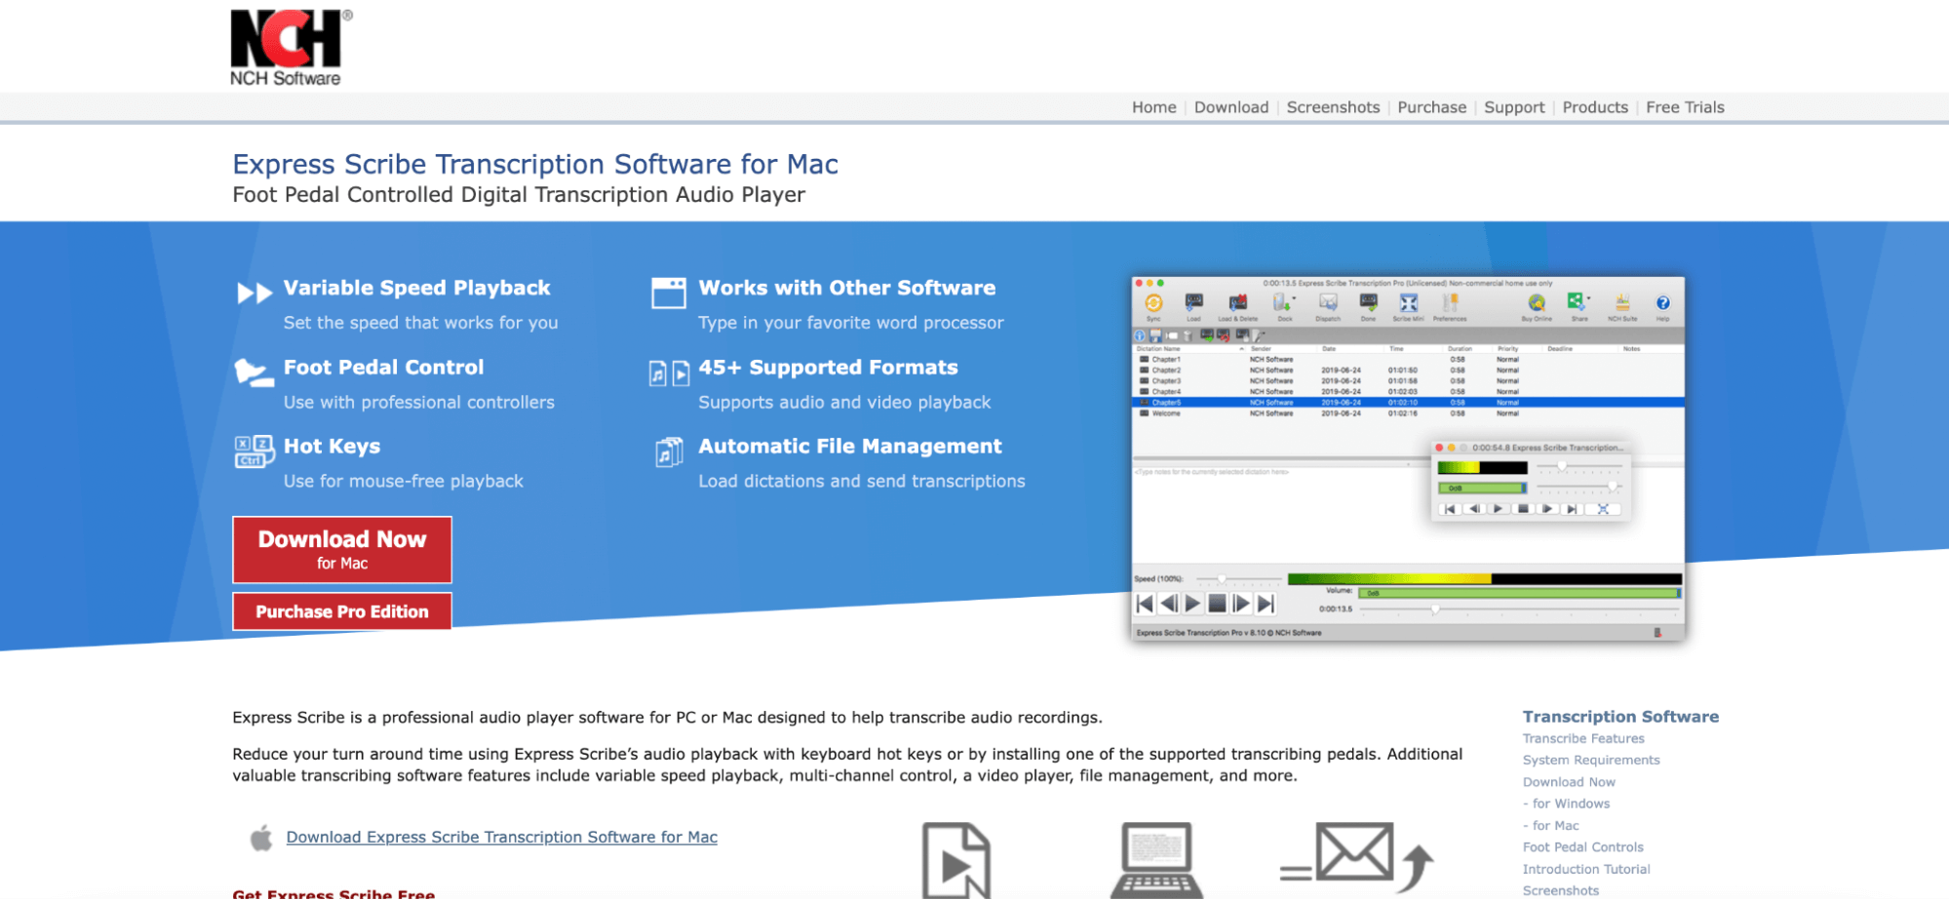Click the Automatic File Management icon
The height and width of the screenshot is (900, 1949).
pos(669,451)
